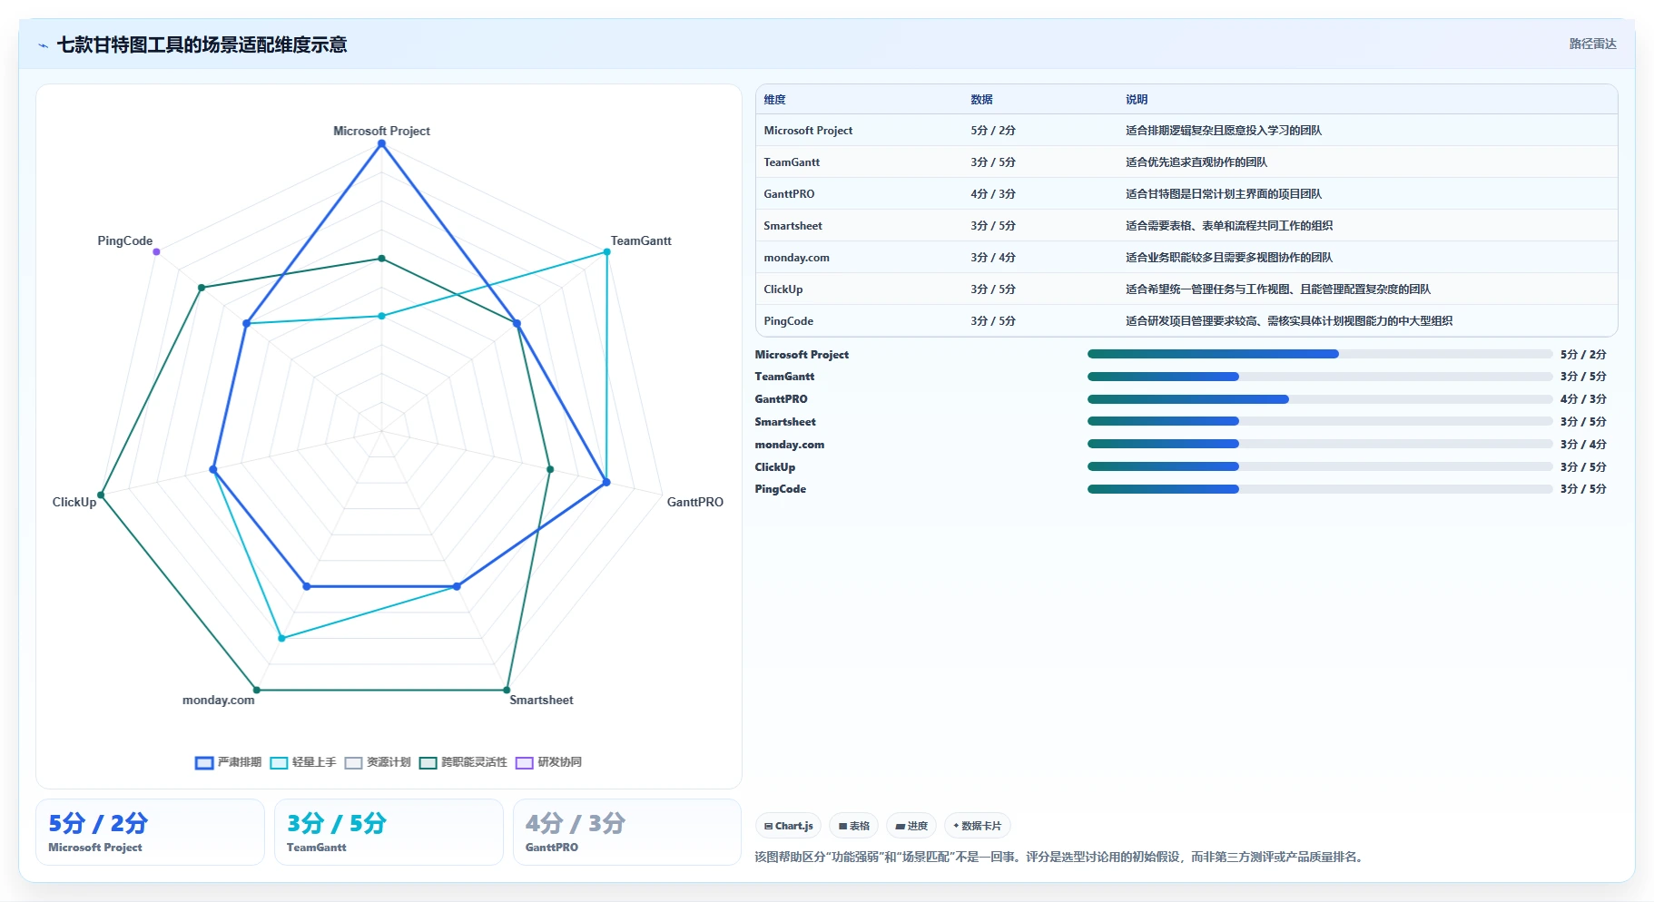The height and width of the screenshot is (902, 1654).
Task: Click the purple data point near PingCode
Action: coord(156,251)
